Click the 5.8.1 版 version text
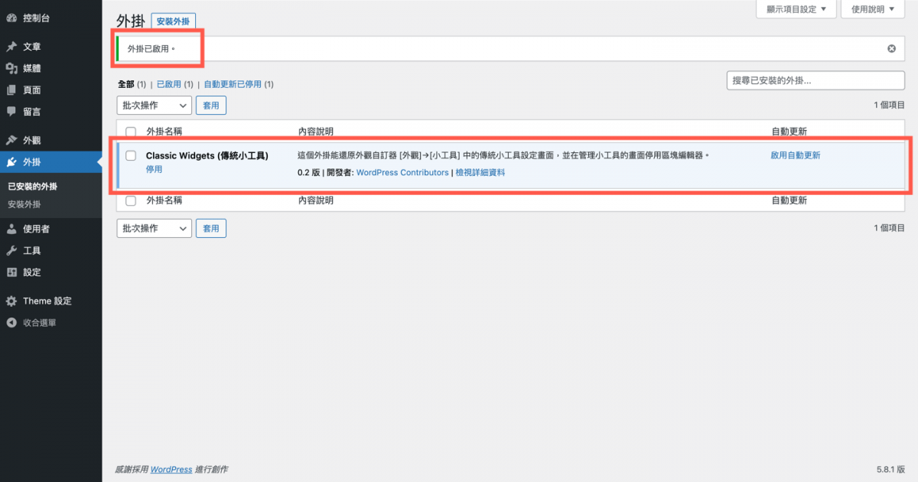Viewport: 918px width, 482px height. [891, 469]
